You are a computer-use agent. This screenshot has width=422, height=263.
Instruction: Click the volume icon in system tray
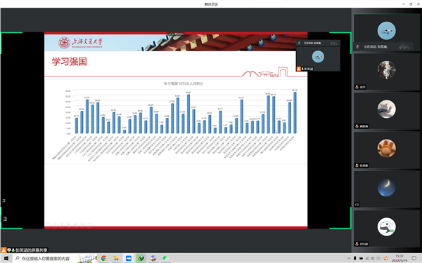pos(373,258)
